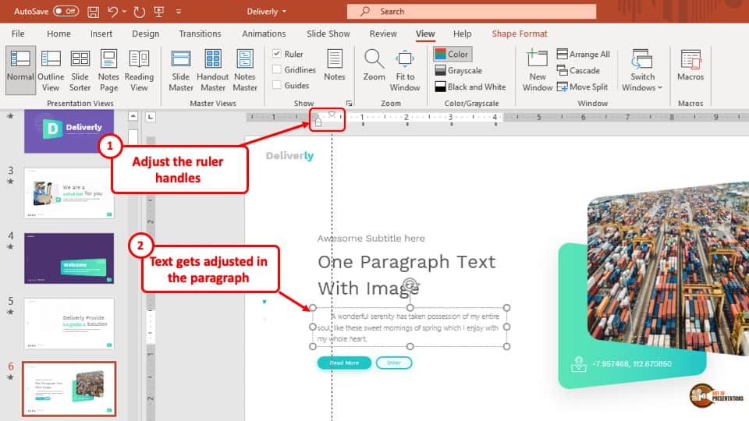Open the Macros button
Screen dimensions: 749x421
click(x=690, y=65)
